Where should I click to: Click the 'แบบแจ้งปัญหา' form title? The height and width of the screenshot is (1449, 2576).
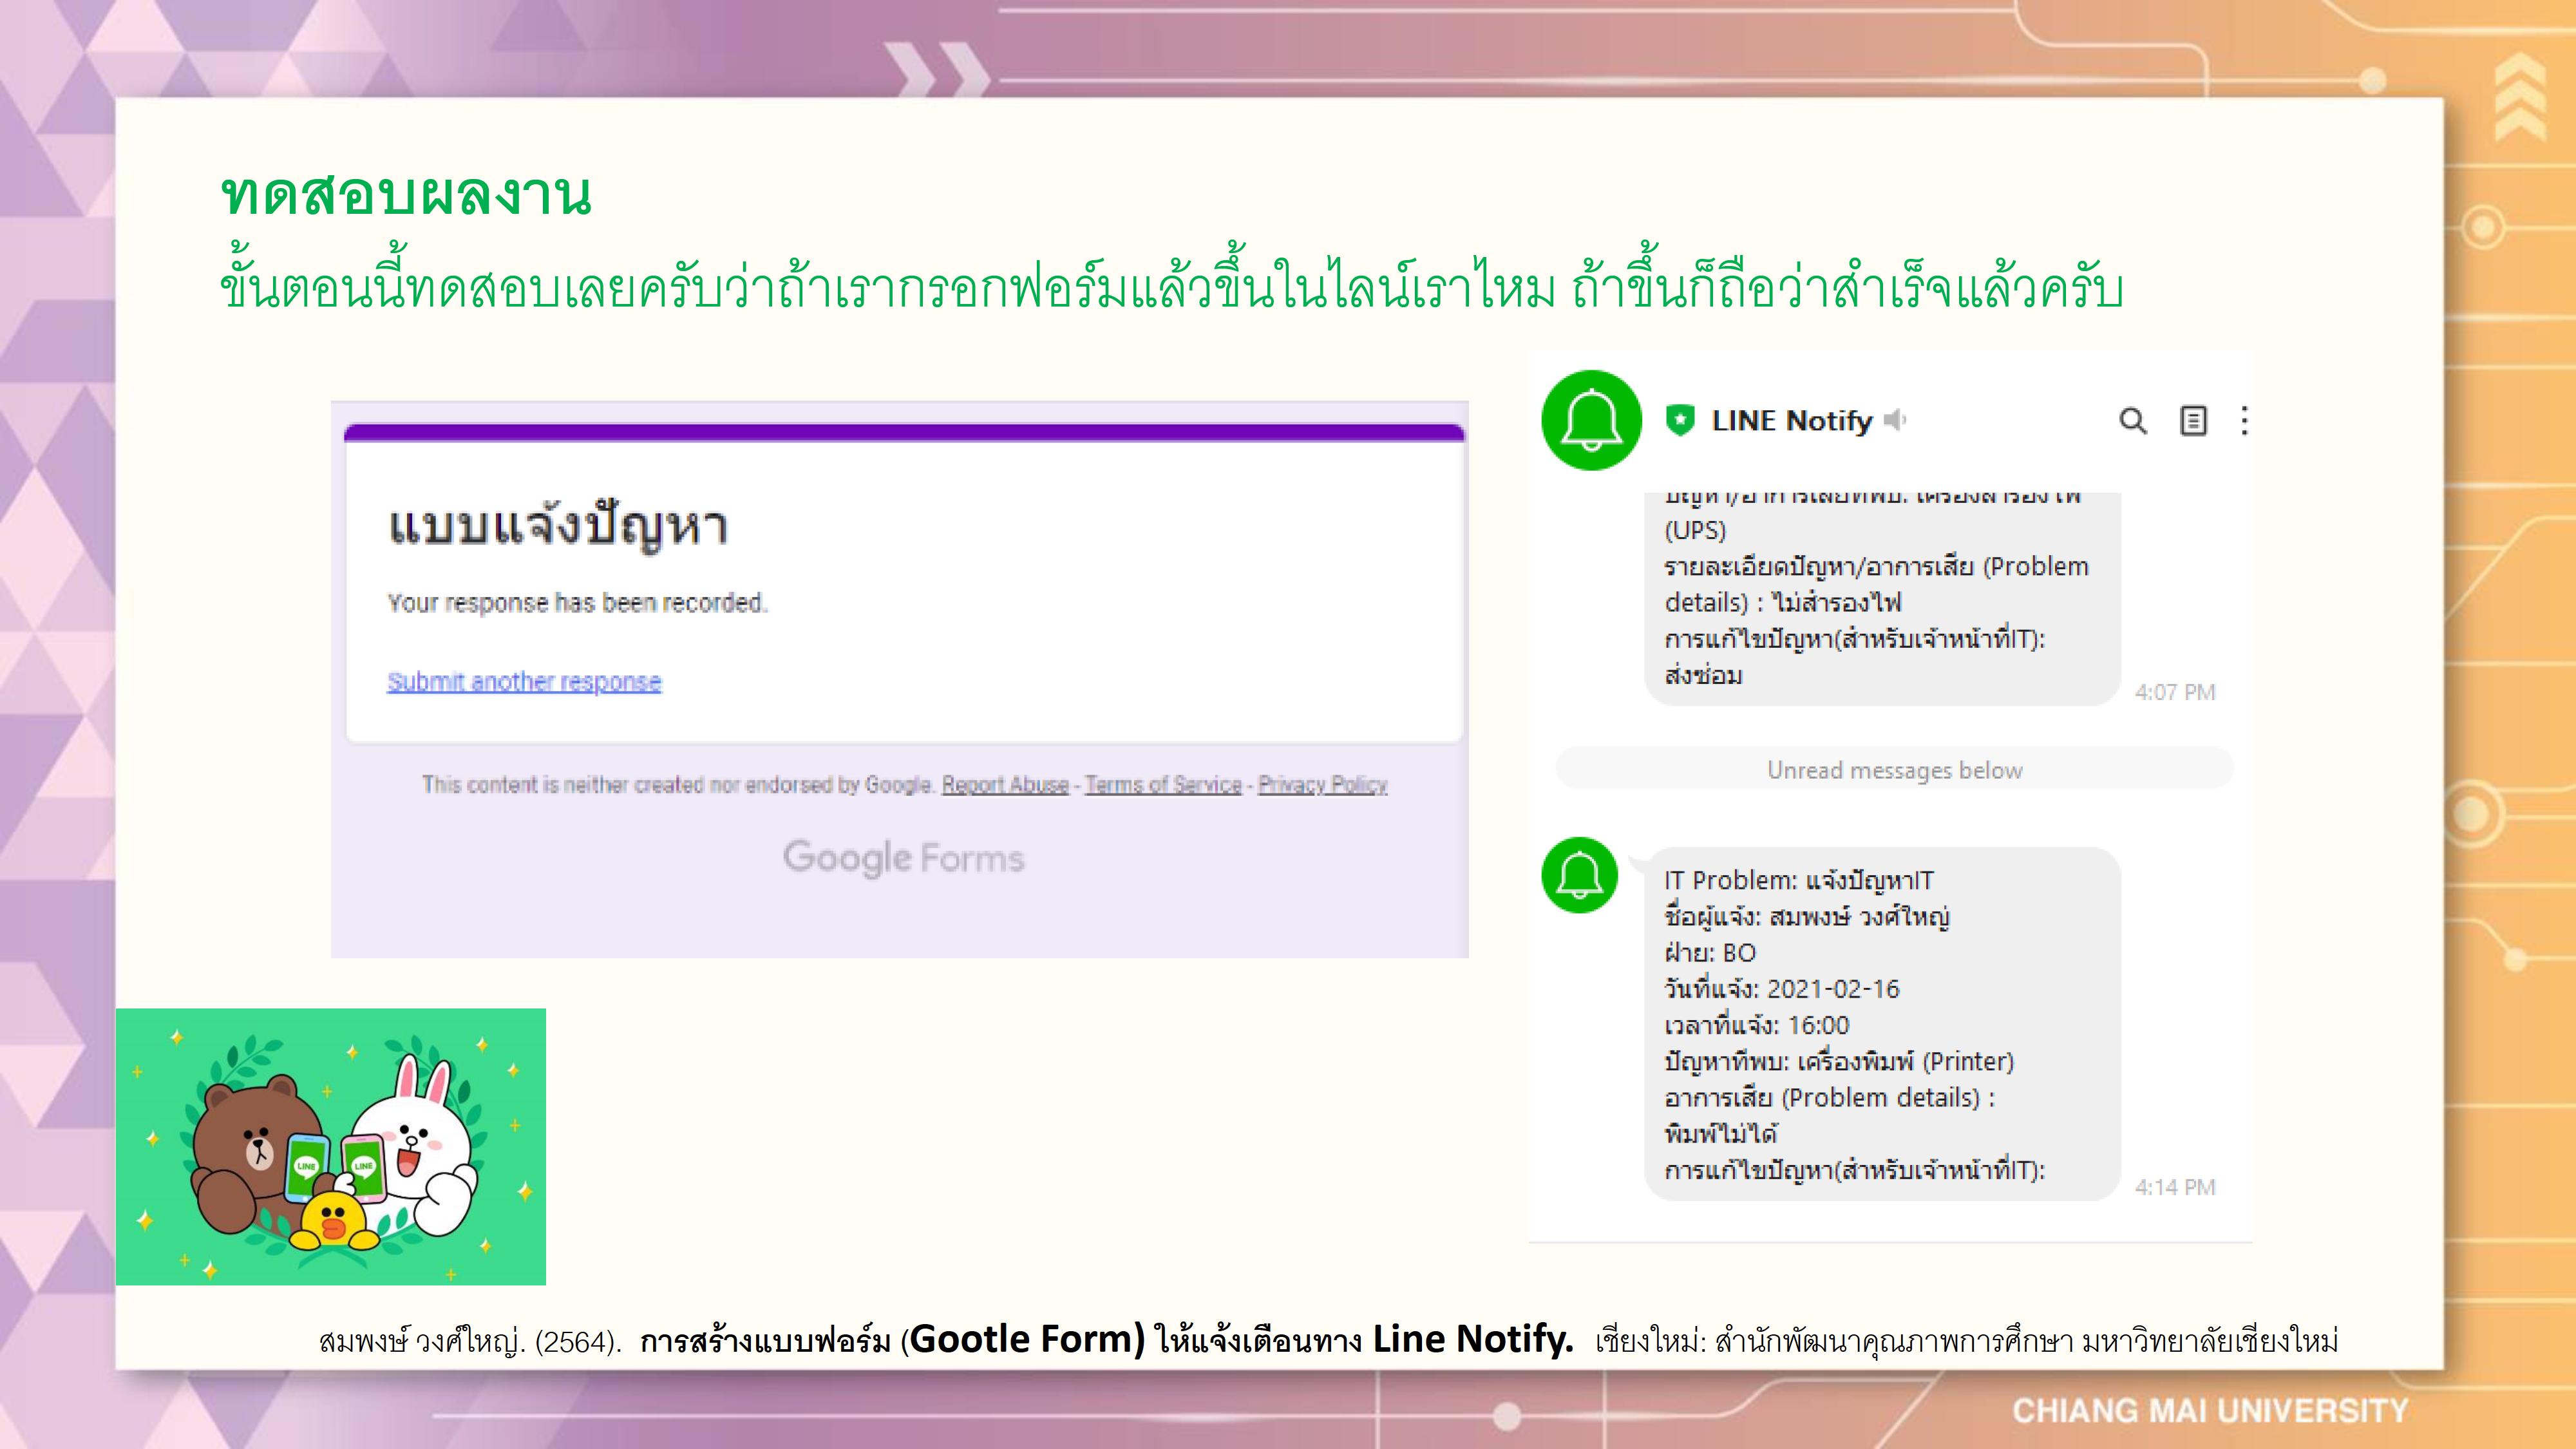[558, 526]
